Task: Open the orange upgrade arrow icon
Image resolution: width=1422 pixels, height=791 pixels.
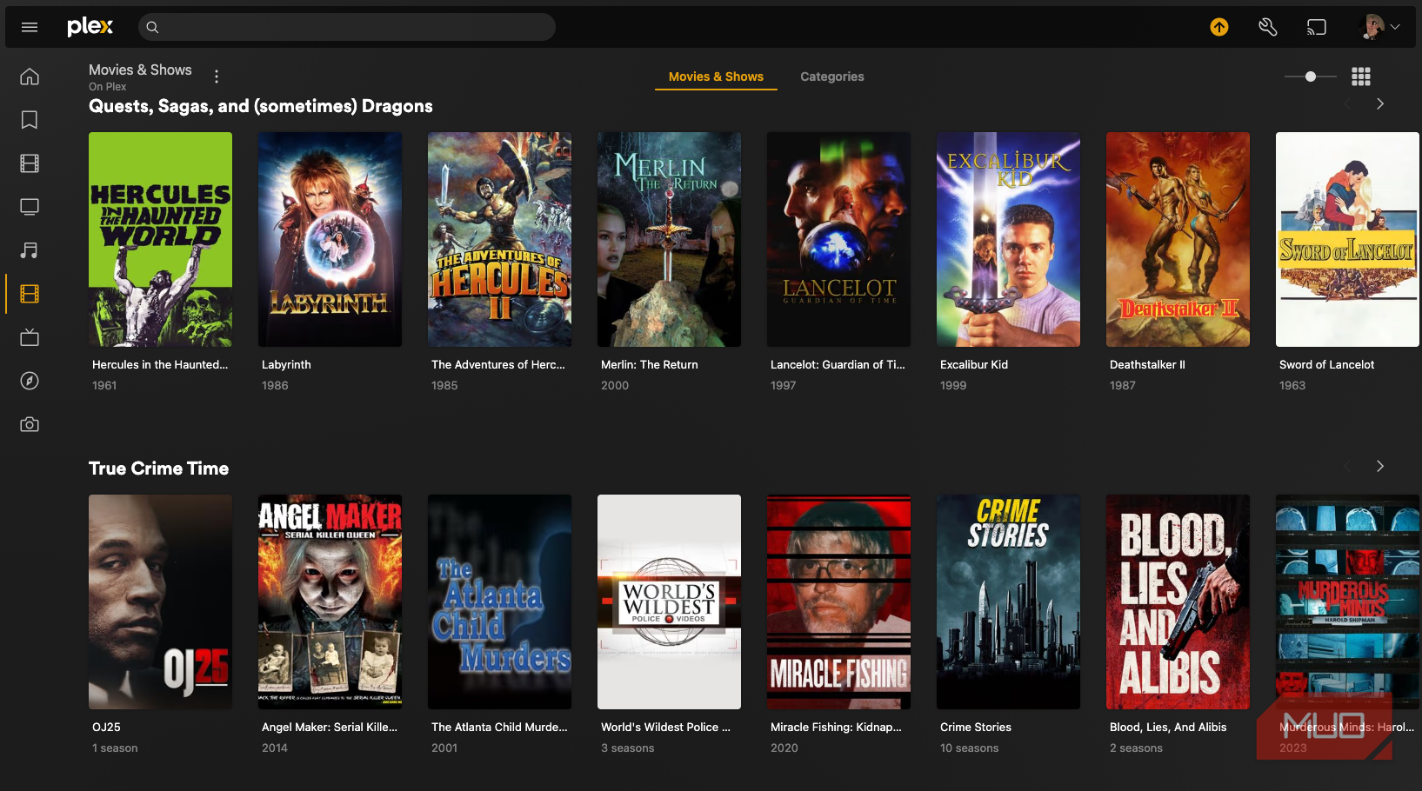Action: [1219, 27]
